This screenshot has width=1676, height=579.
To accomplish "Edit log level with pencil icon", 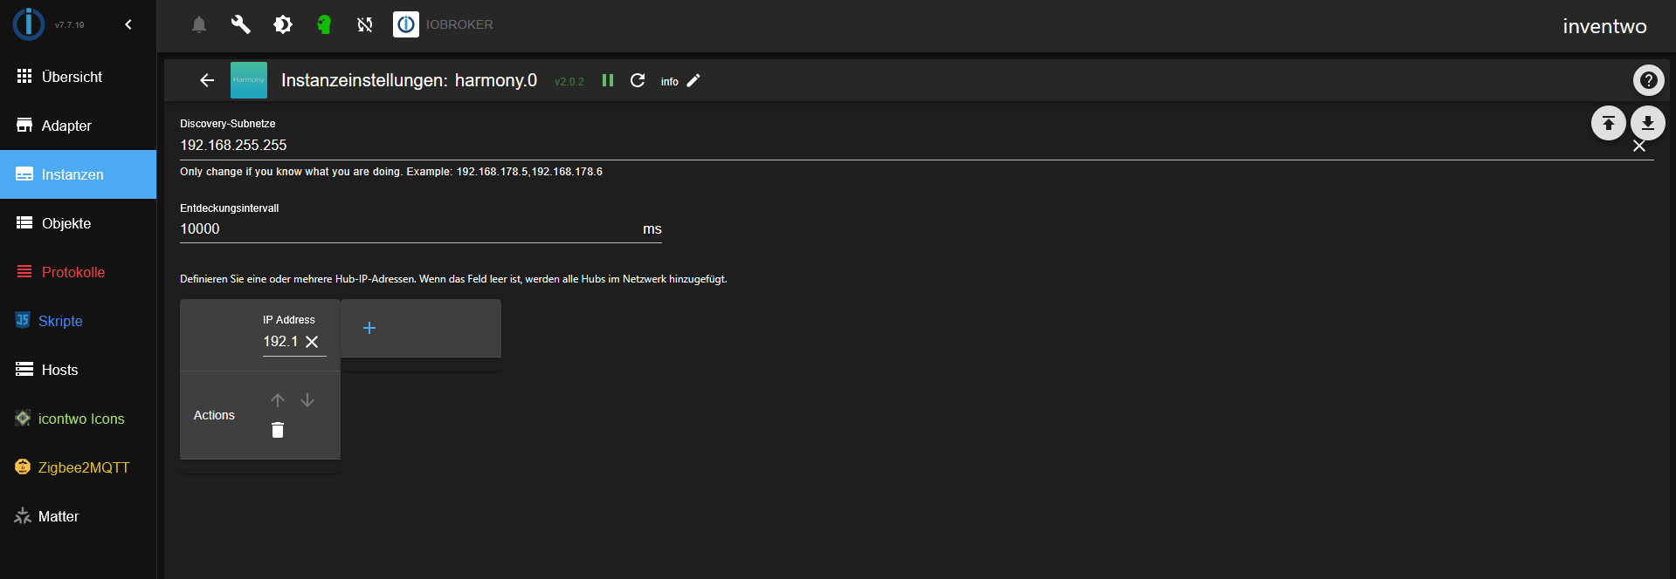I will [x=693, y=80].
